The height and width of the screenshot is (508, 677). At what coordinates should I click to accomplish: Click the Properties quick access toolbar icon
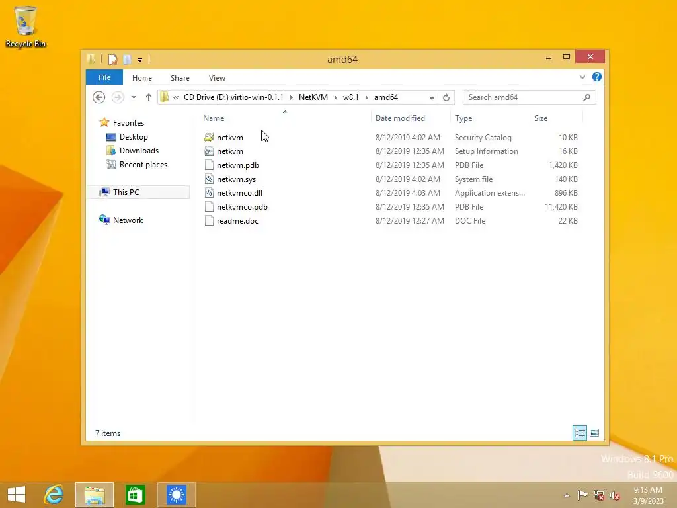(112, 59)
